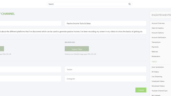This screenshot has width=171, height=96.
Task: Click the channel description text field
Action: pyautogui.click(x=72, y=31)
